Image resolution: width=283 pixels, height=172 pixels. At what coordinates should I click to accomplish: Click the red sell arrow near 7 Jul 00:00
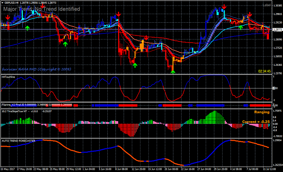250,14
